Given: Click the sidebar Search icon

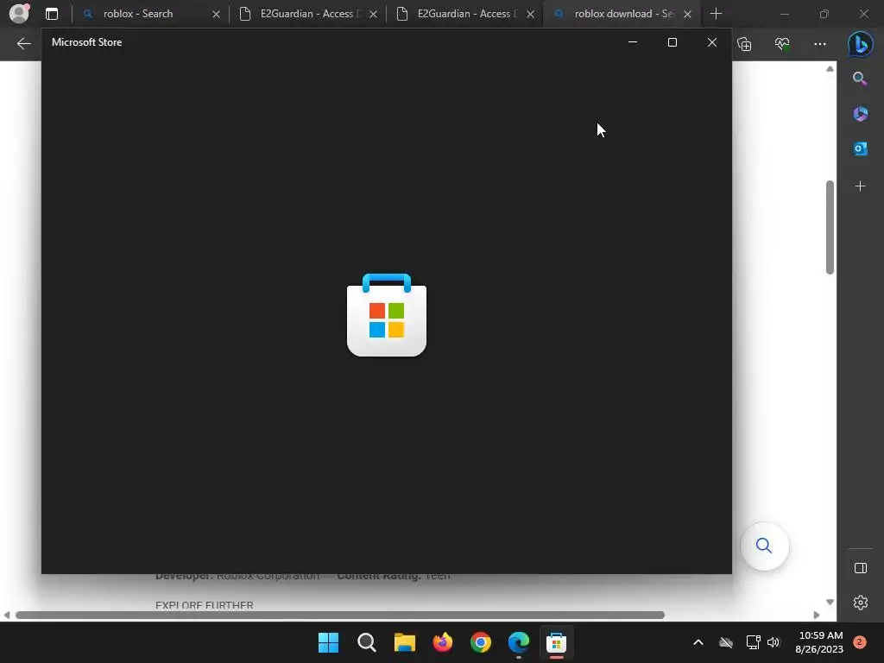Looking at the screenshot, I should (860, 79).
